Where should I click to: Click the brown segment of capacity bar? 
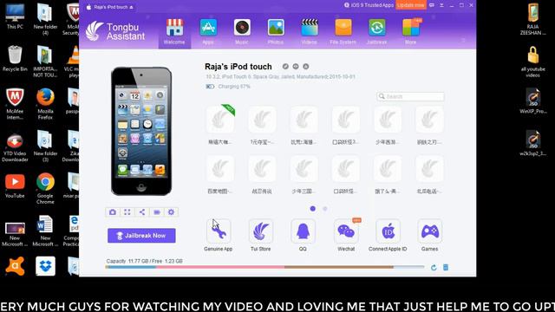(339, 267)
